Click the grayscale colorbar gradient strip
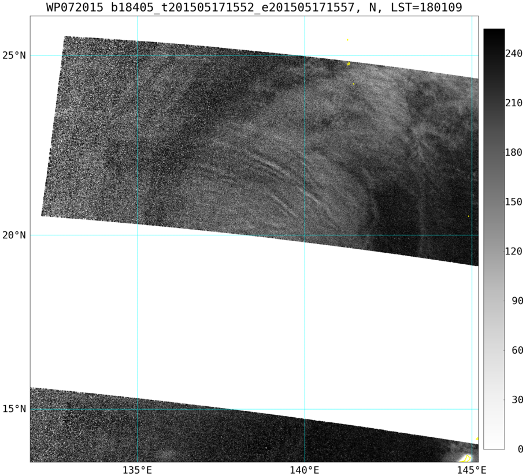 [494, 239]
